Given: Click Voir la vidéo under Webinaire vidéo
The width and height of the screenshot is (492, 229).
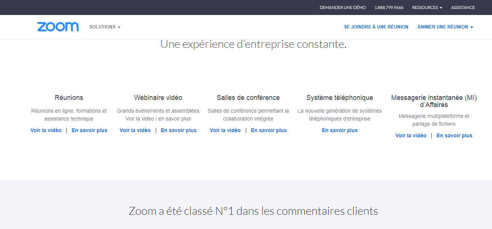Looking at the screenshot, I should [135, 130].
